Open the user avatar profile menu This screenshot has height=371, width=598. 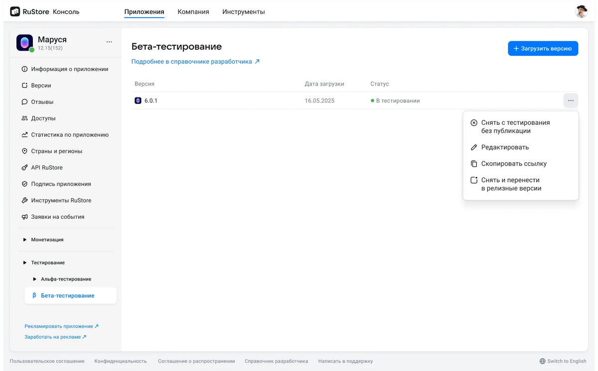(582, 11)
